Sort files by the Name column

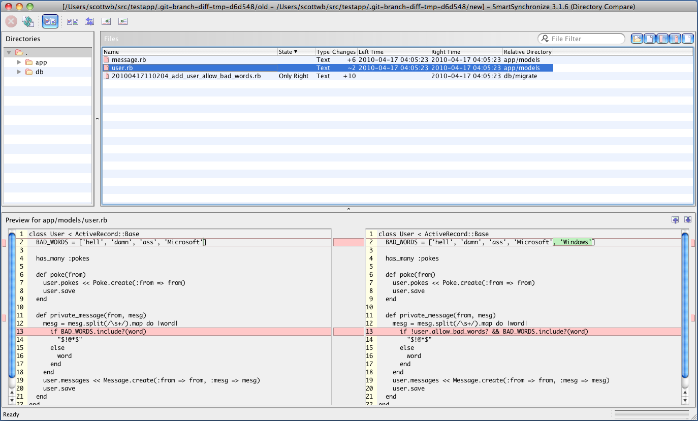point(189,52)
